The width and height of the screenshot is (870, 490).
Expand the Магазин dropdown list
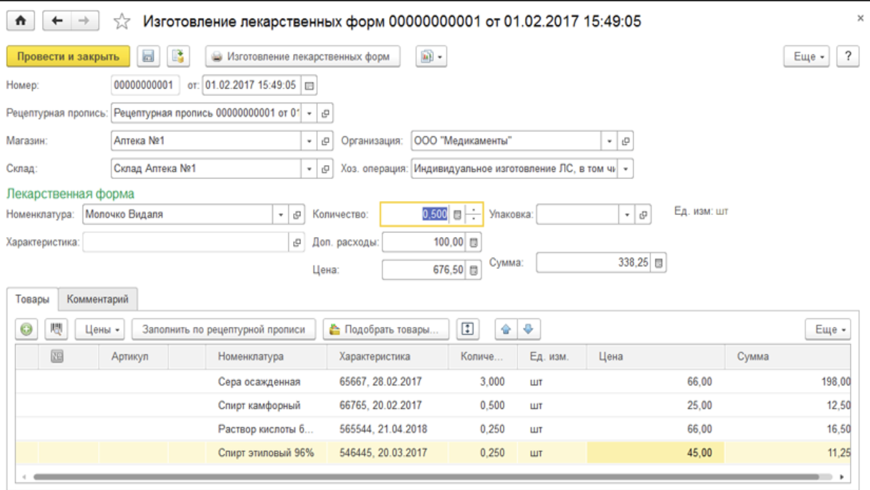point(309,141)
